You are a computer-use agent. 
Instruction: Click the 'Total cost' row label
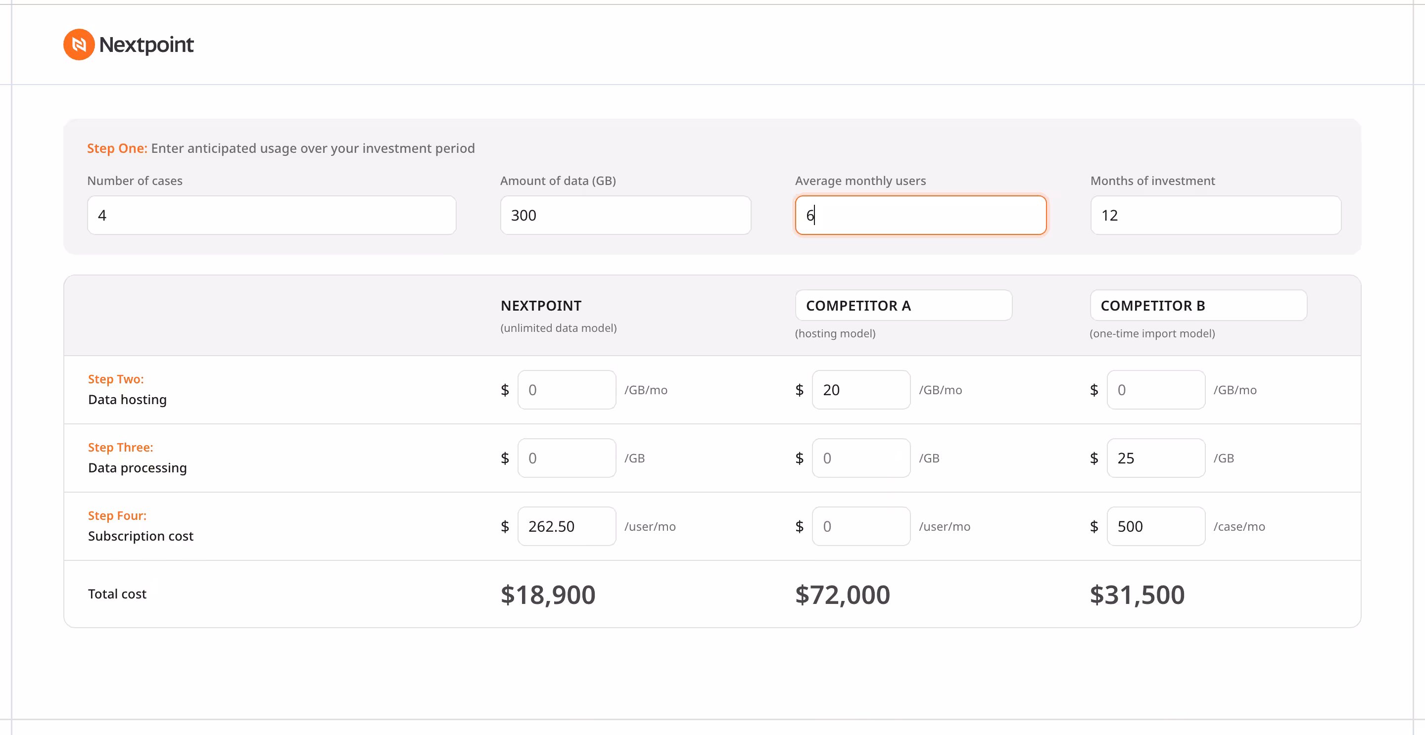pos(117,594)
